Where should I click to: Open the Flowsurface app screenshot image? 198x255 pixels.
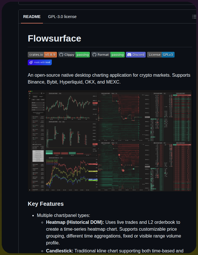[x=110, y=141]
